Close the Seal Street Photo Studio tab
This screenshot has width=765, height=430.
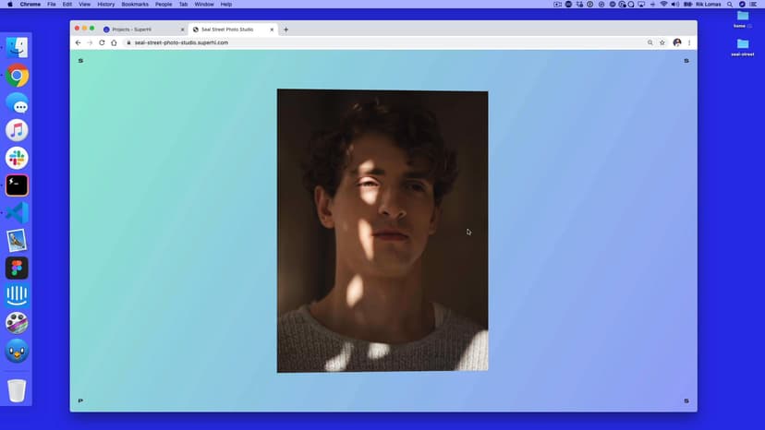click(272, 30)
